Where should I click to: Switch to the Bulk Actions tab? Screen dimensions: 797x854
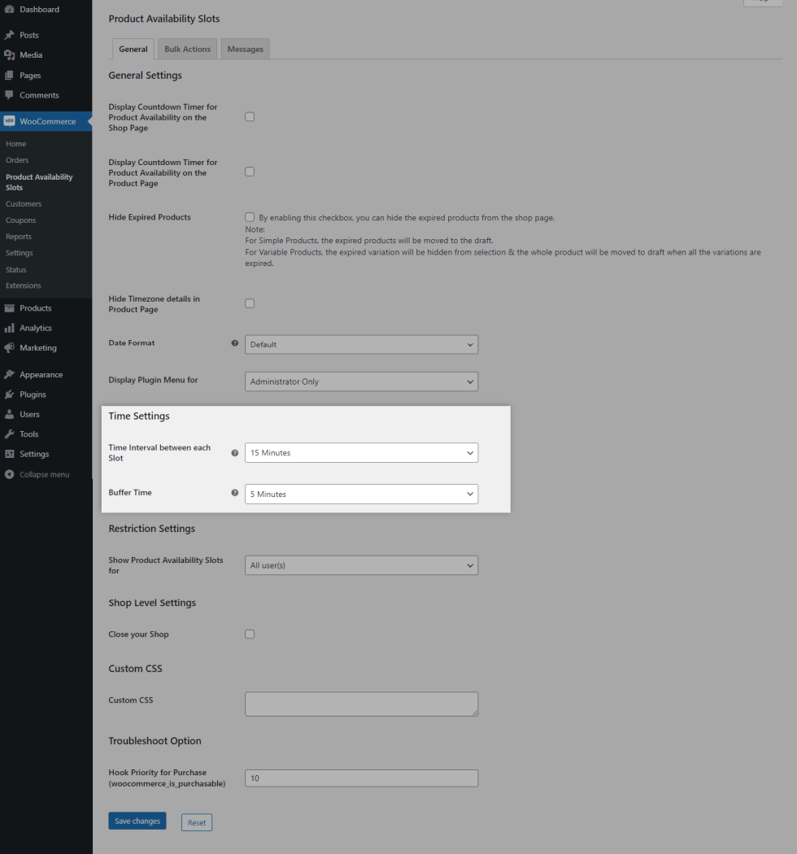pos(187,49)
